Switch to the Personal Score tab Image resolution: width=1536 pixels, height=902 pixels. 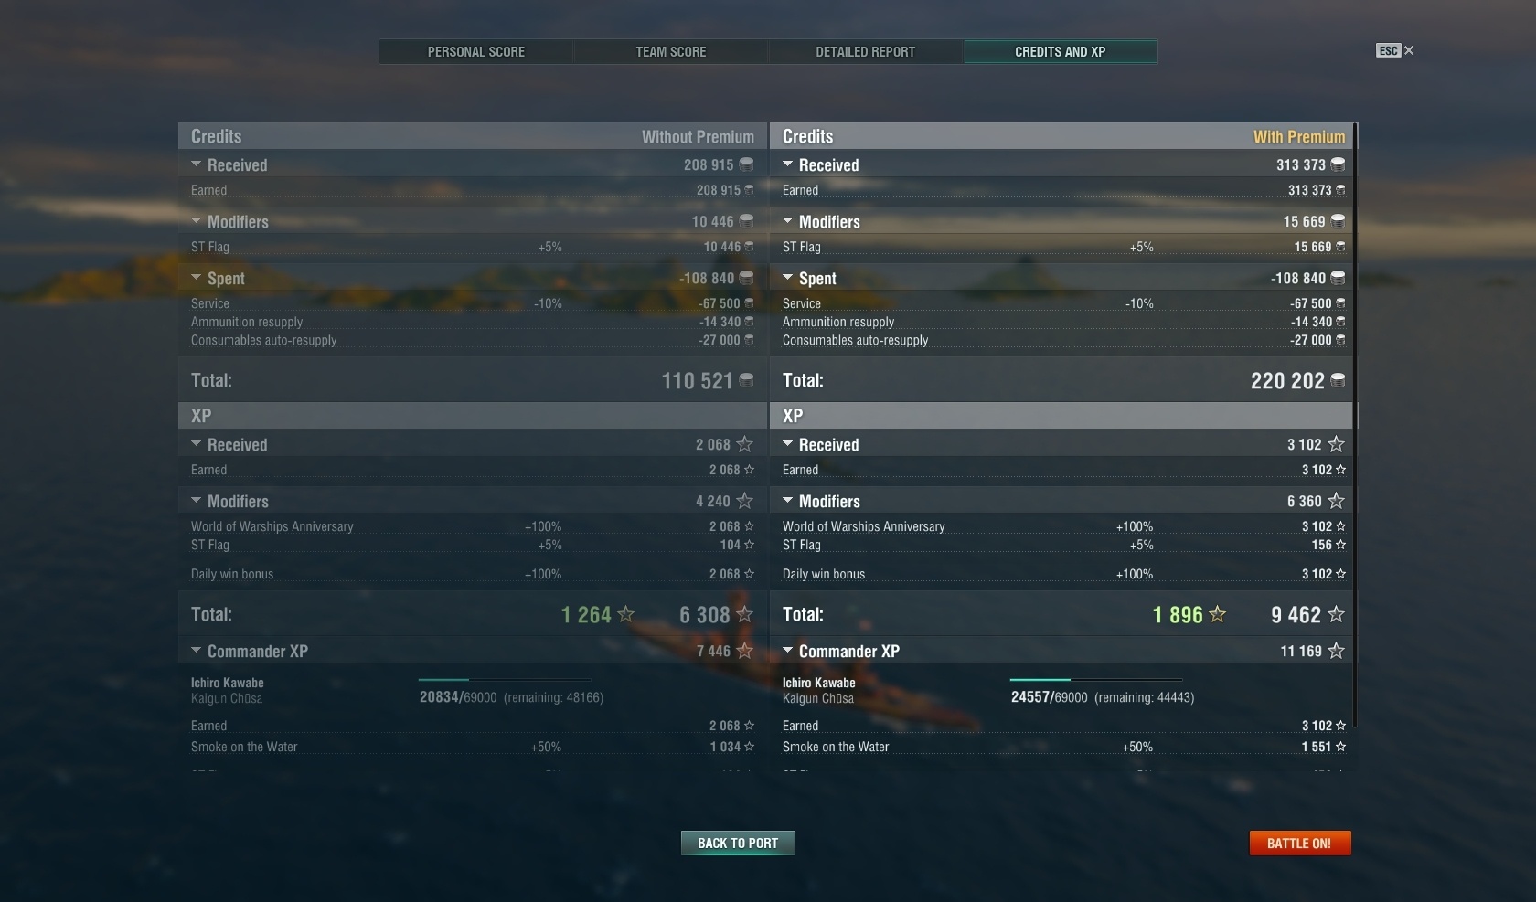click(476, 52)
